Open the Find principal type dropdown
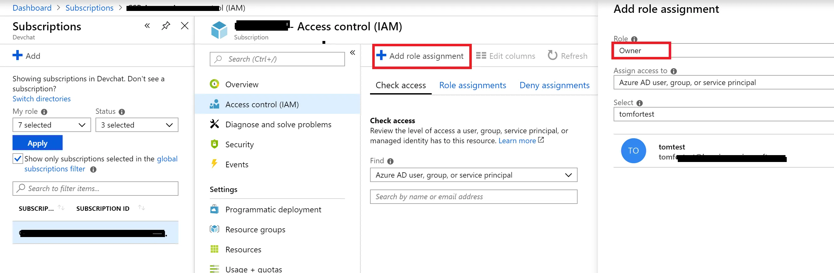This screenshot has height=273, width=834. [x=473, y=175]
